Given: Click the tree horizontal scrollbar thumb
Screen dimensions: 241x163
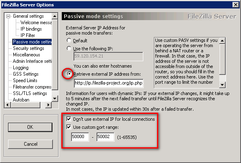Looking at the screenshot, I should pos(26,105).
